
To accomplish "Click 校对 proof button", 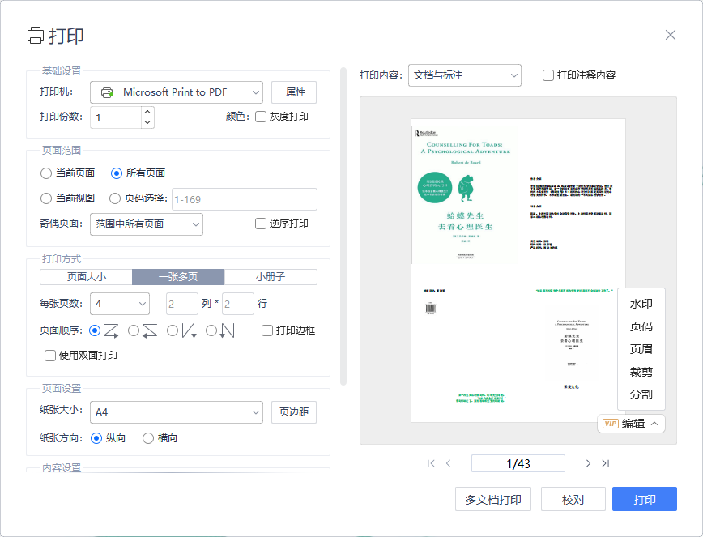I will [x=573, y=500].
